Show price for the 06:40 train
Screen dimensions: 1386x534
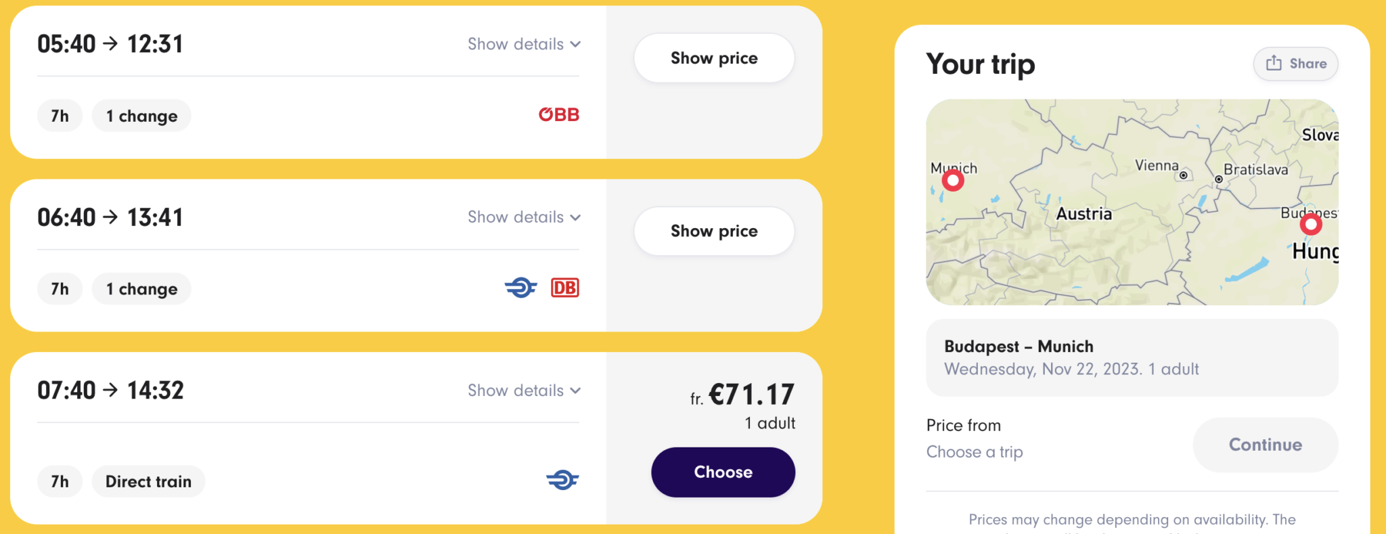(714, 231)
